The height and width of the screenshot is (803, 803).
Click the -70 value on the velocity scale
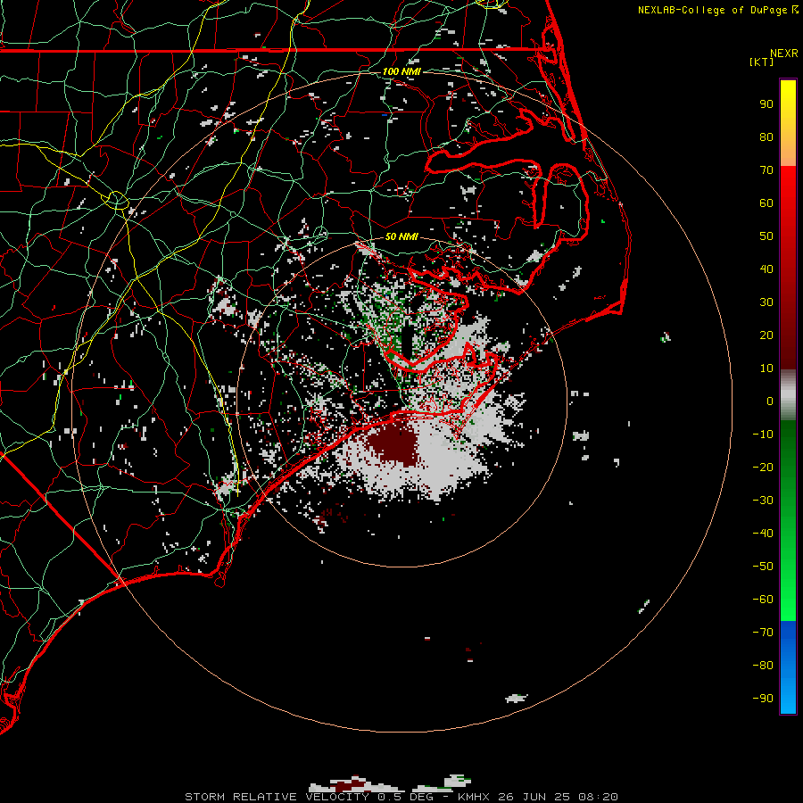click(763, 633)
